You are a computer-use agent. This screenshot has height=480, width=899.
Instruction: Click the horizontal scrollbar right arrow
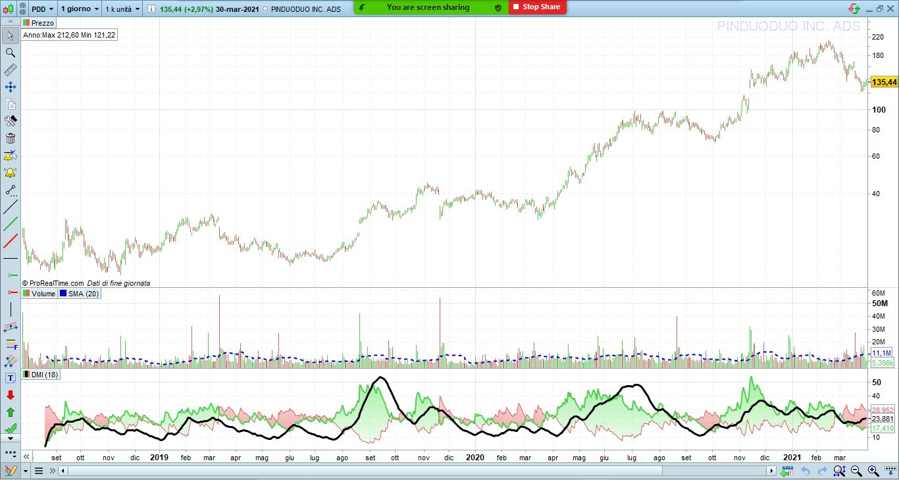pyautogui.click(x=773, y=471)
